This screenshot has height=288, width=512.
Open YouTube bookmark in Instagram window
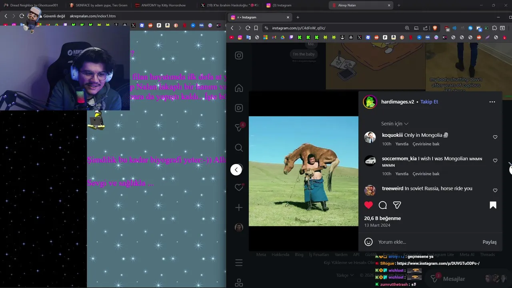pos(231,37)
